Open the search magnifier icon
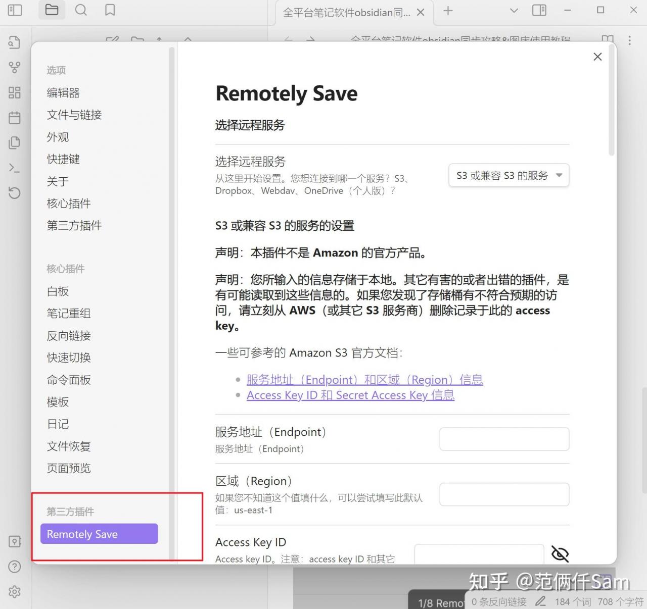This screenshot has height=609, width=647. click(81, 10)
